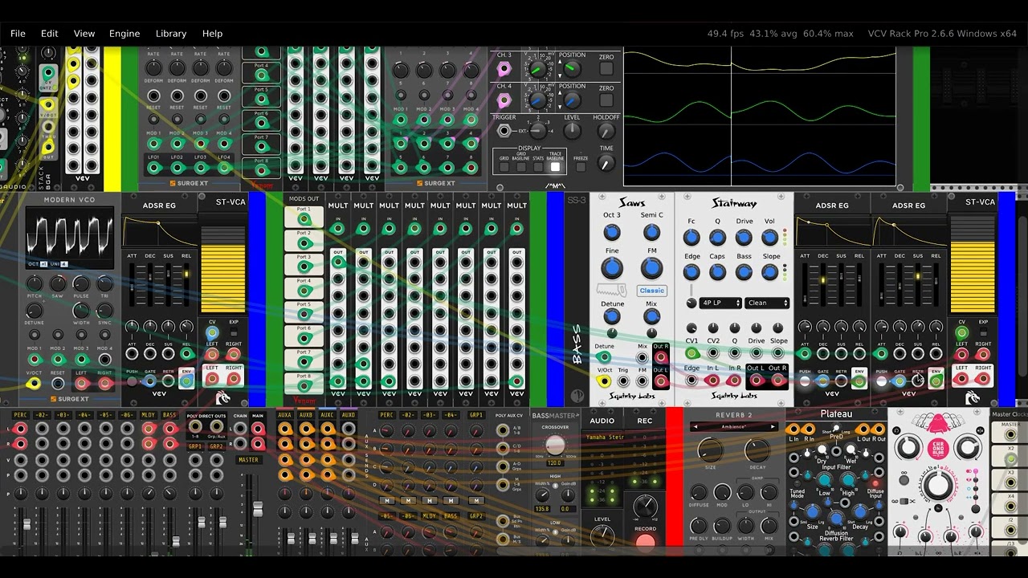1028x578 pixels.
Task: Click the Bassmaster CROSSOVER knob
Action: pos(555,445)
